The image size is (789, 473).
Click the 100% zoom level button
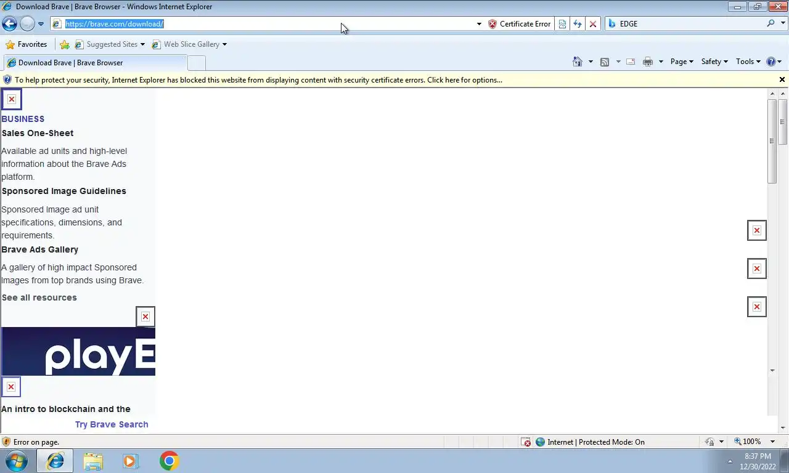748,442
